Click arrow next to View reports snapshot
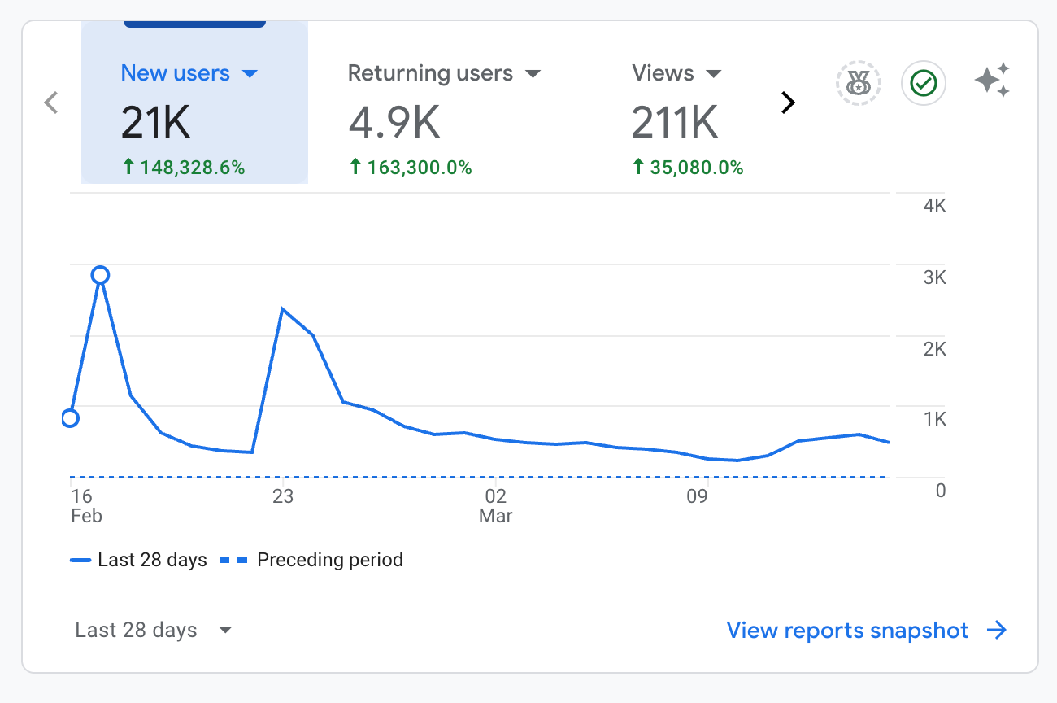 (x=997, y=631)
